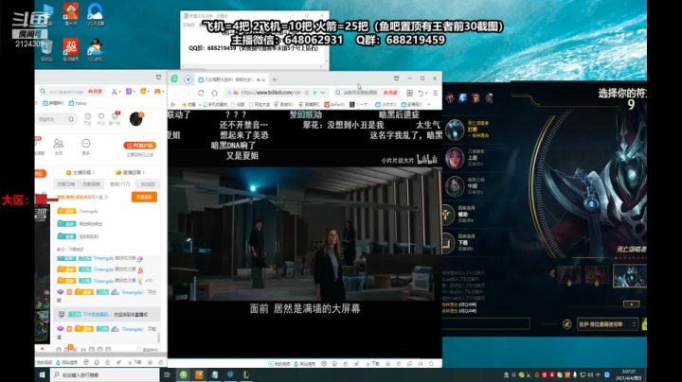Select top lane teammate portrait
682x382 pixels.
click(455, 158)
